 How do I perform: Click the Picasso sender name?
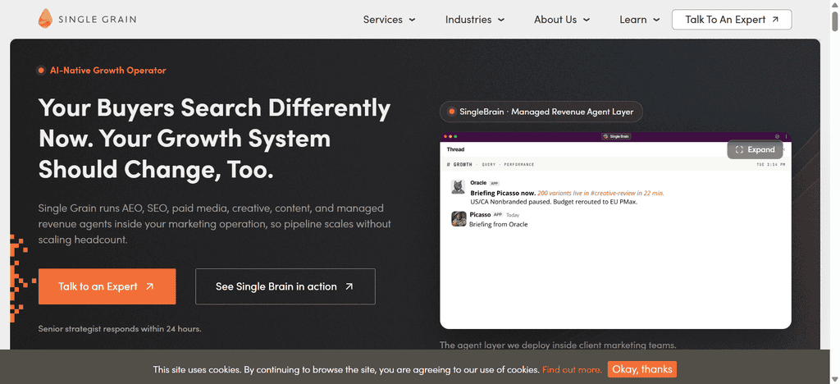point(480,214)
